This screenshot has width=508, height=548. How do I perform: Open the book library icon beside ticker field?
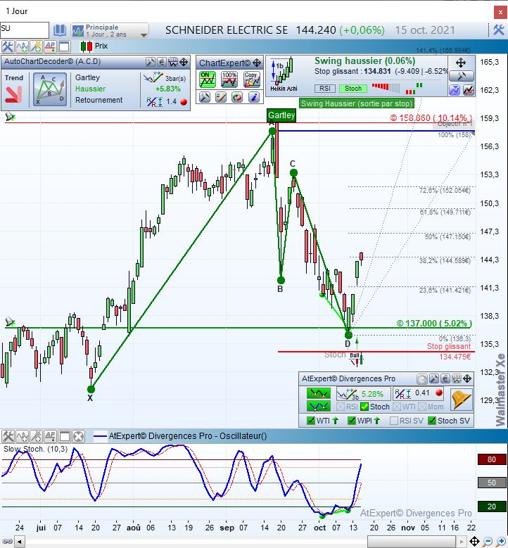tap(59, 30)
